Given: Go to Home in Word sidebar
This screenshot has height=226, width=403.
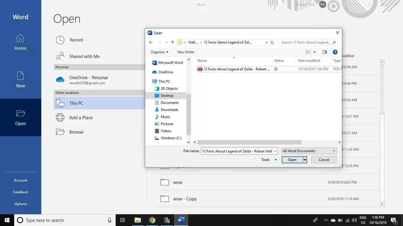Looking at the screenshot, I should point(20,42).
